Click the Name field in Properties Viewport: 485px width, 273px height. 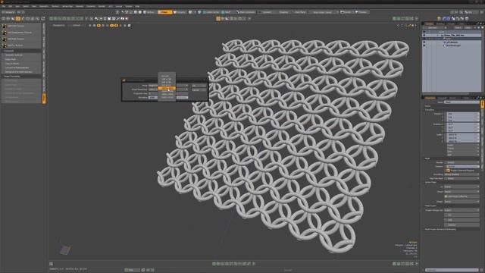coord(462,102)
